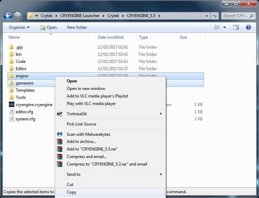Screen dimensions: 259x198
Task: Click the search magnifier icon
Action: tap(251, 16)
